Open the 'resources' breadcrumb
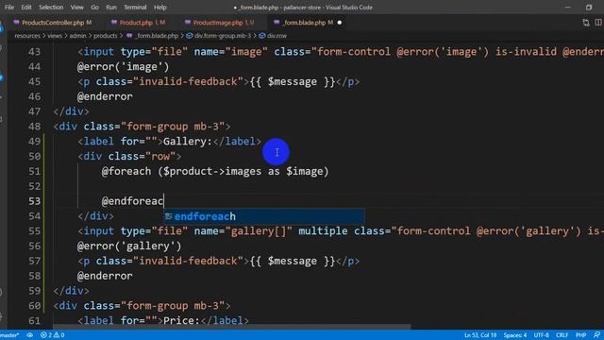Screen dimensions: 604x340 click(27, 36)
